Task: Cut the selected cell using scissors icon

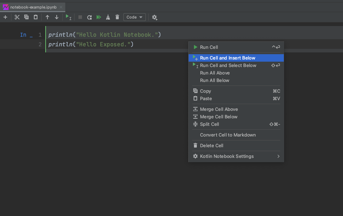Action: [17, 17]
